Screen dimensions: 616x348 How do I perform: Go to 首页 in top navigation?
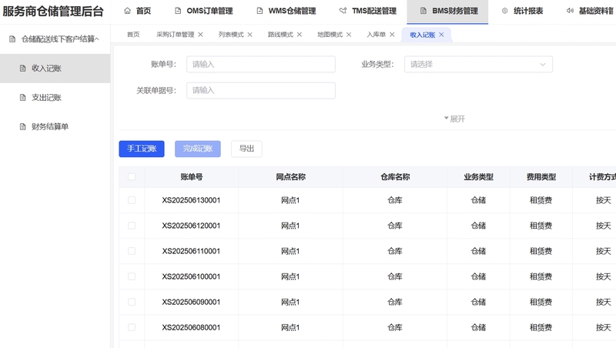(x=138, y=11)
